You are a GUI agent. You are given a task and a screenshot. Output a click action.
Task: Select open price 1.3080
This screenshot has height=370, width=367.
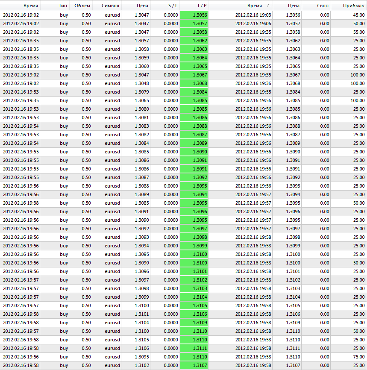point(142,109)
